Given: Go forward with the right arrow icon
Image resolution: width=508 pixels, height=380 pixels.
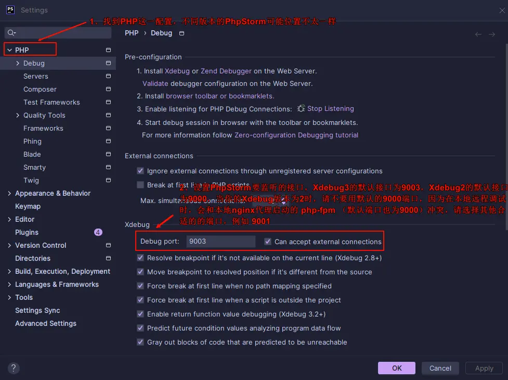Looking at the screenshot, I should tap(492, 34).
